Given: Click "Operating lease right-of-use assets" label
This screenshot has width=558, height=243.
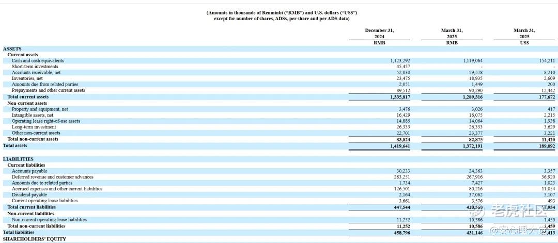Looking at the screenshot, I should [46, 121].
